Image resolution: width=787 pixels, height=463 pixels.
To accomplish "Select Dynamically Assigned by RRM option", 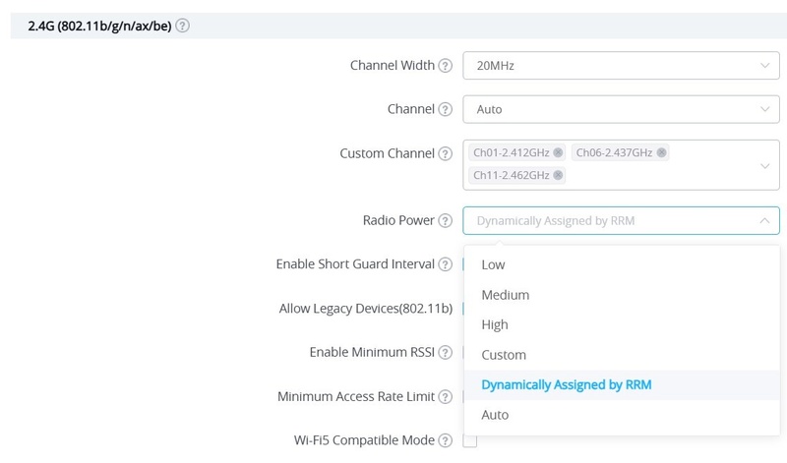I will coord(622,384).
